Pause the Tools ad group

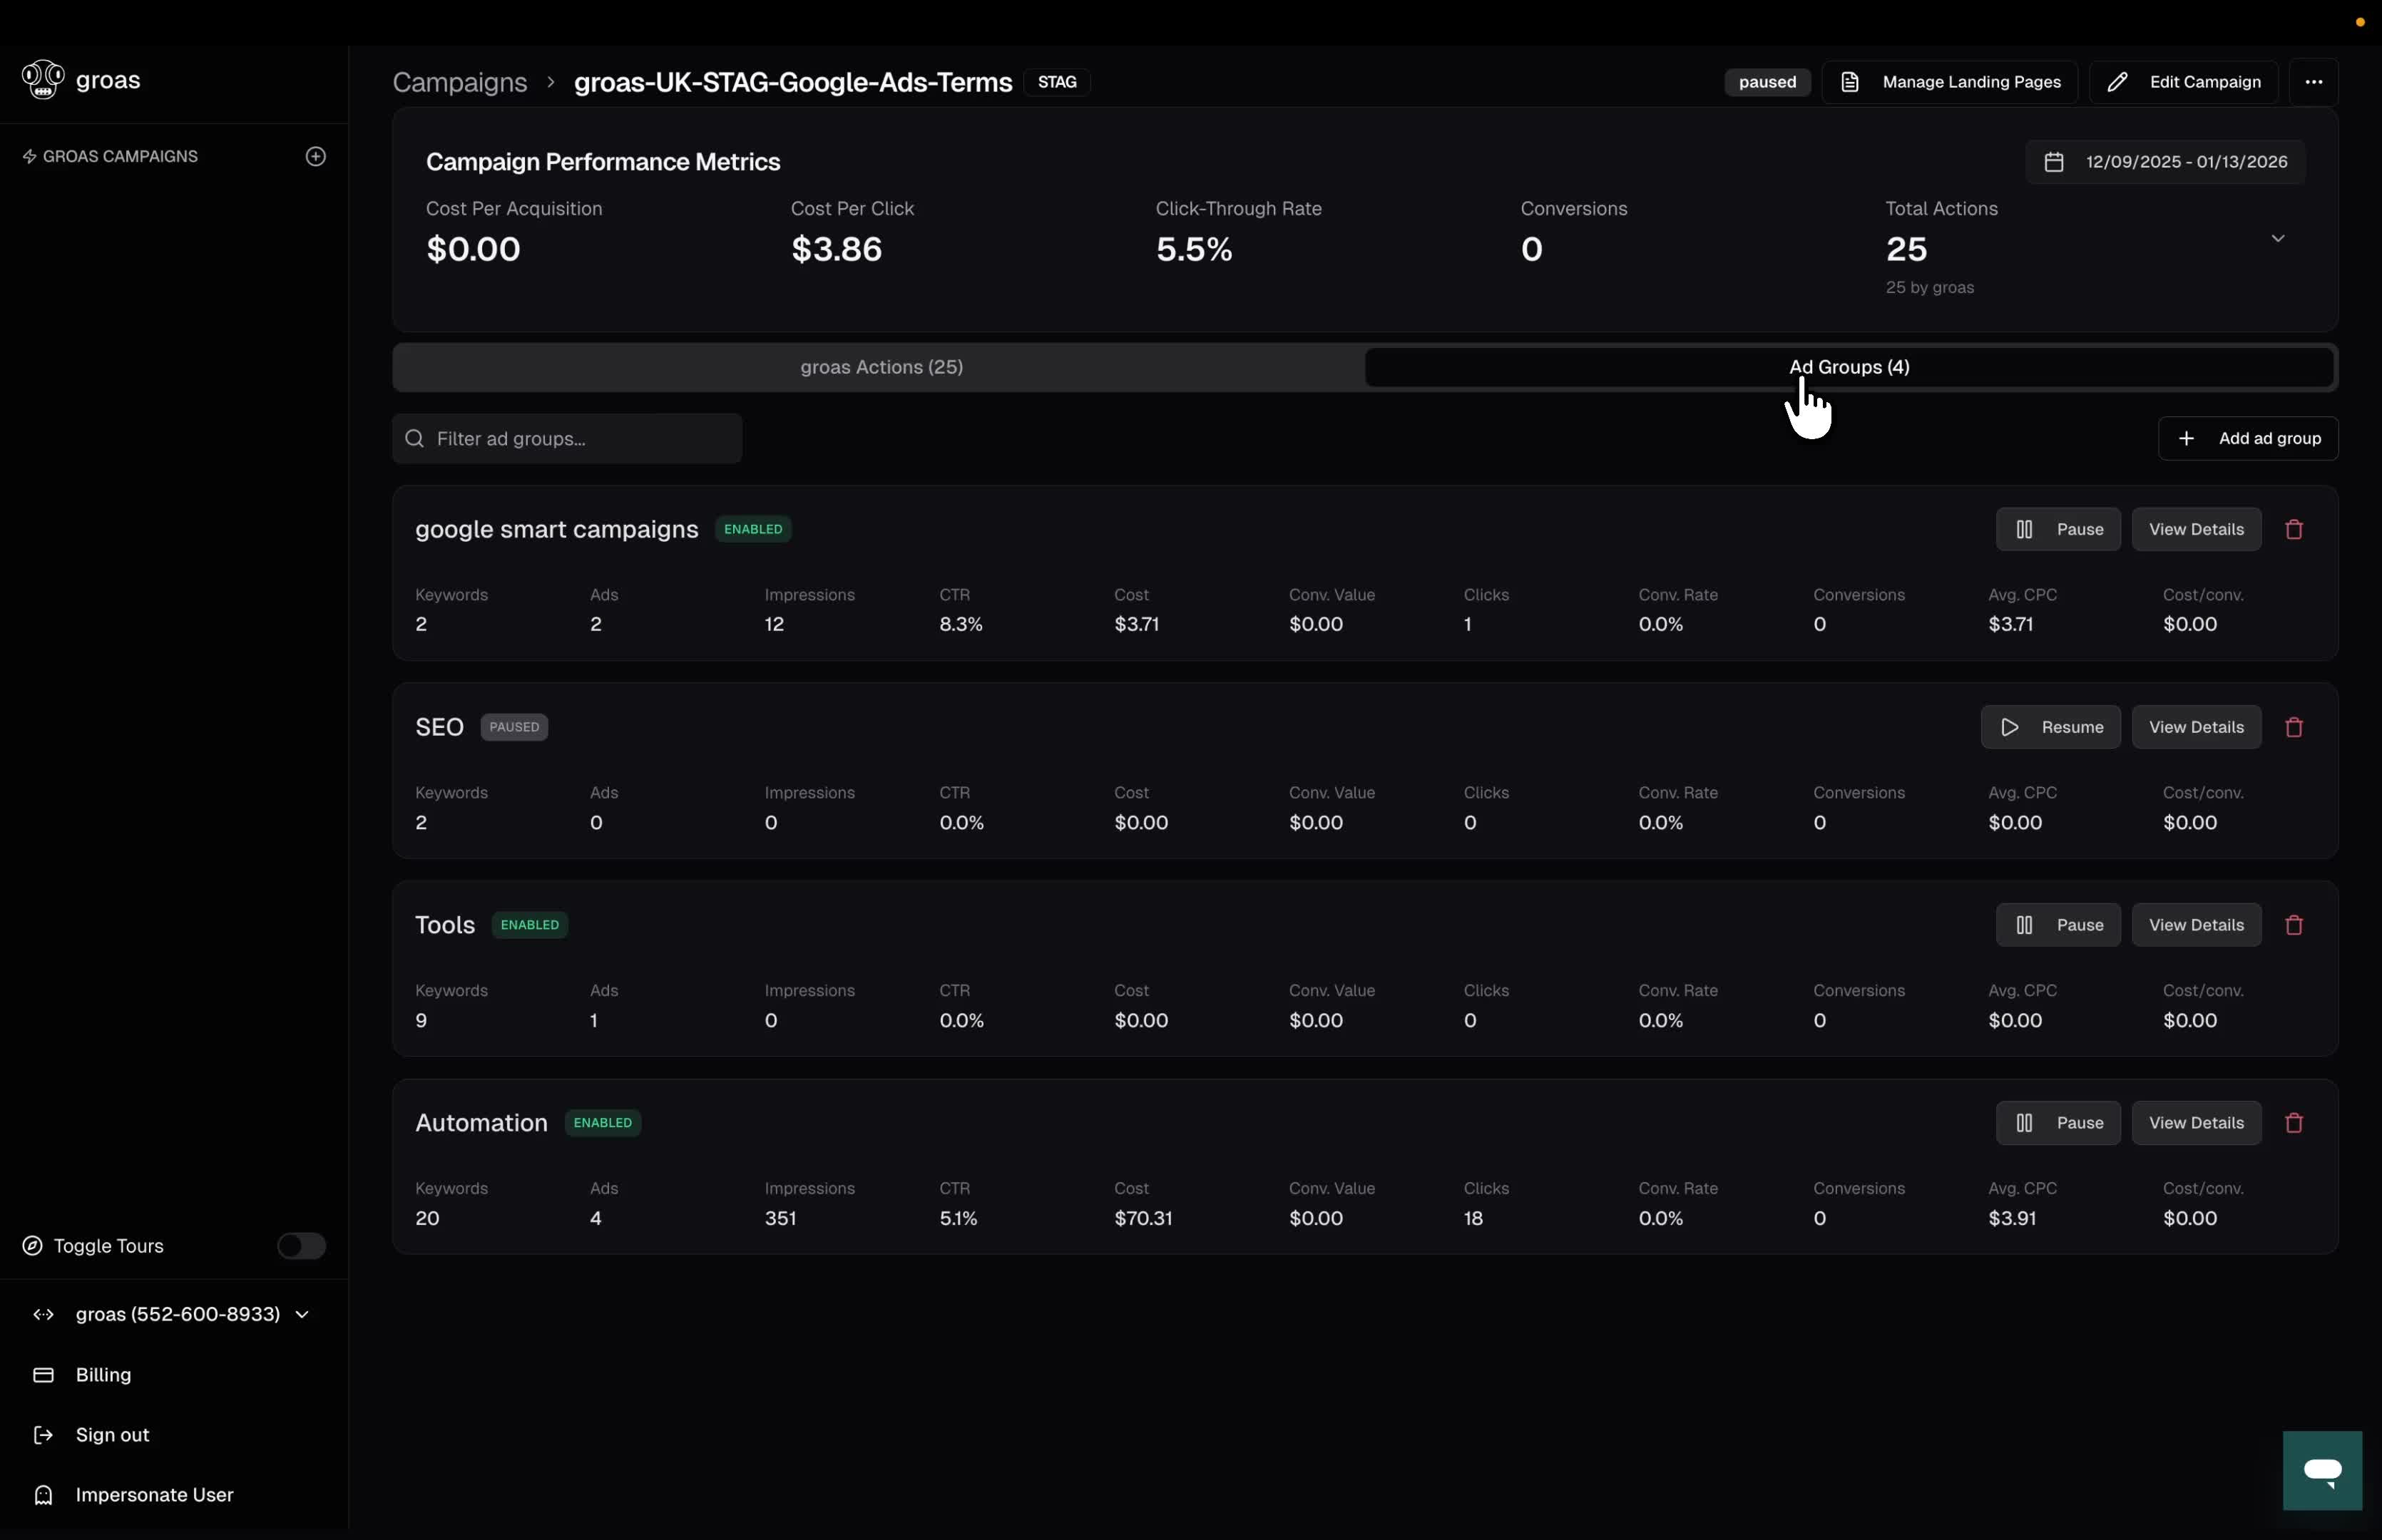click(2058, 925)
